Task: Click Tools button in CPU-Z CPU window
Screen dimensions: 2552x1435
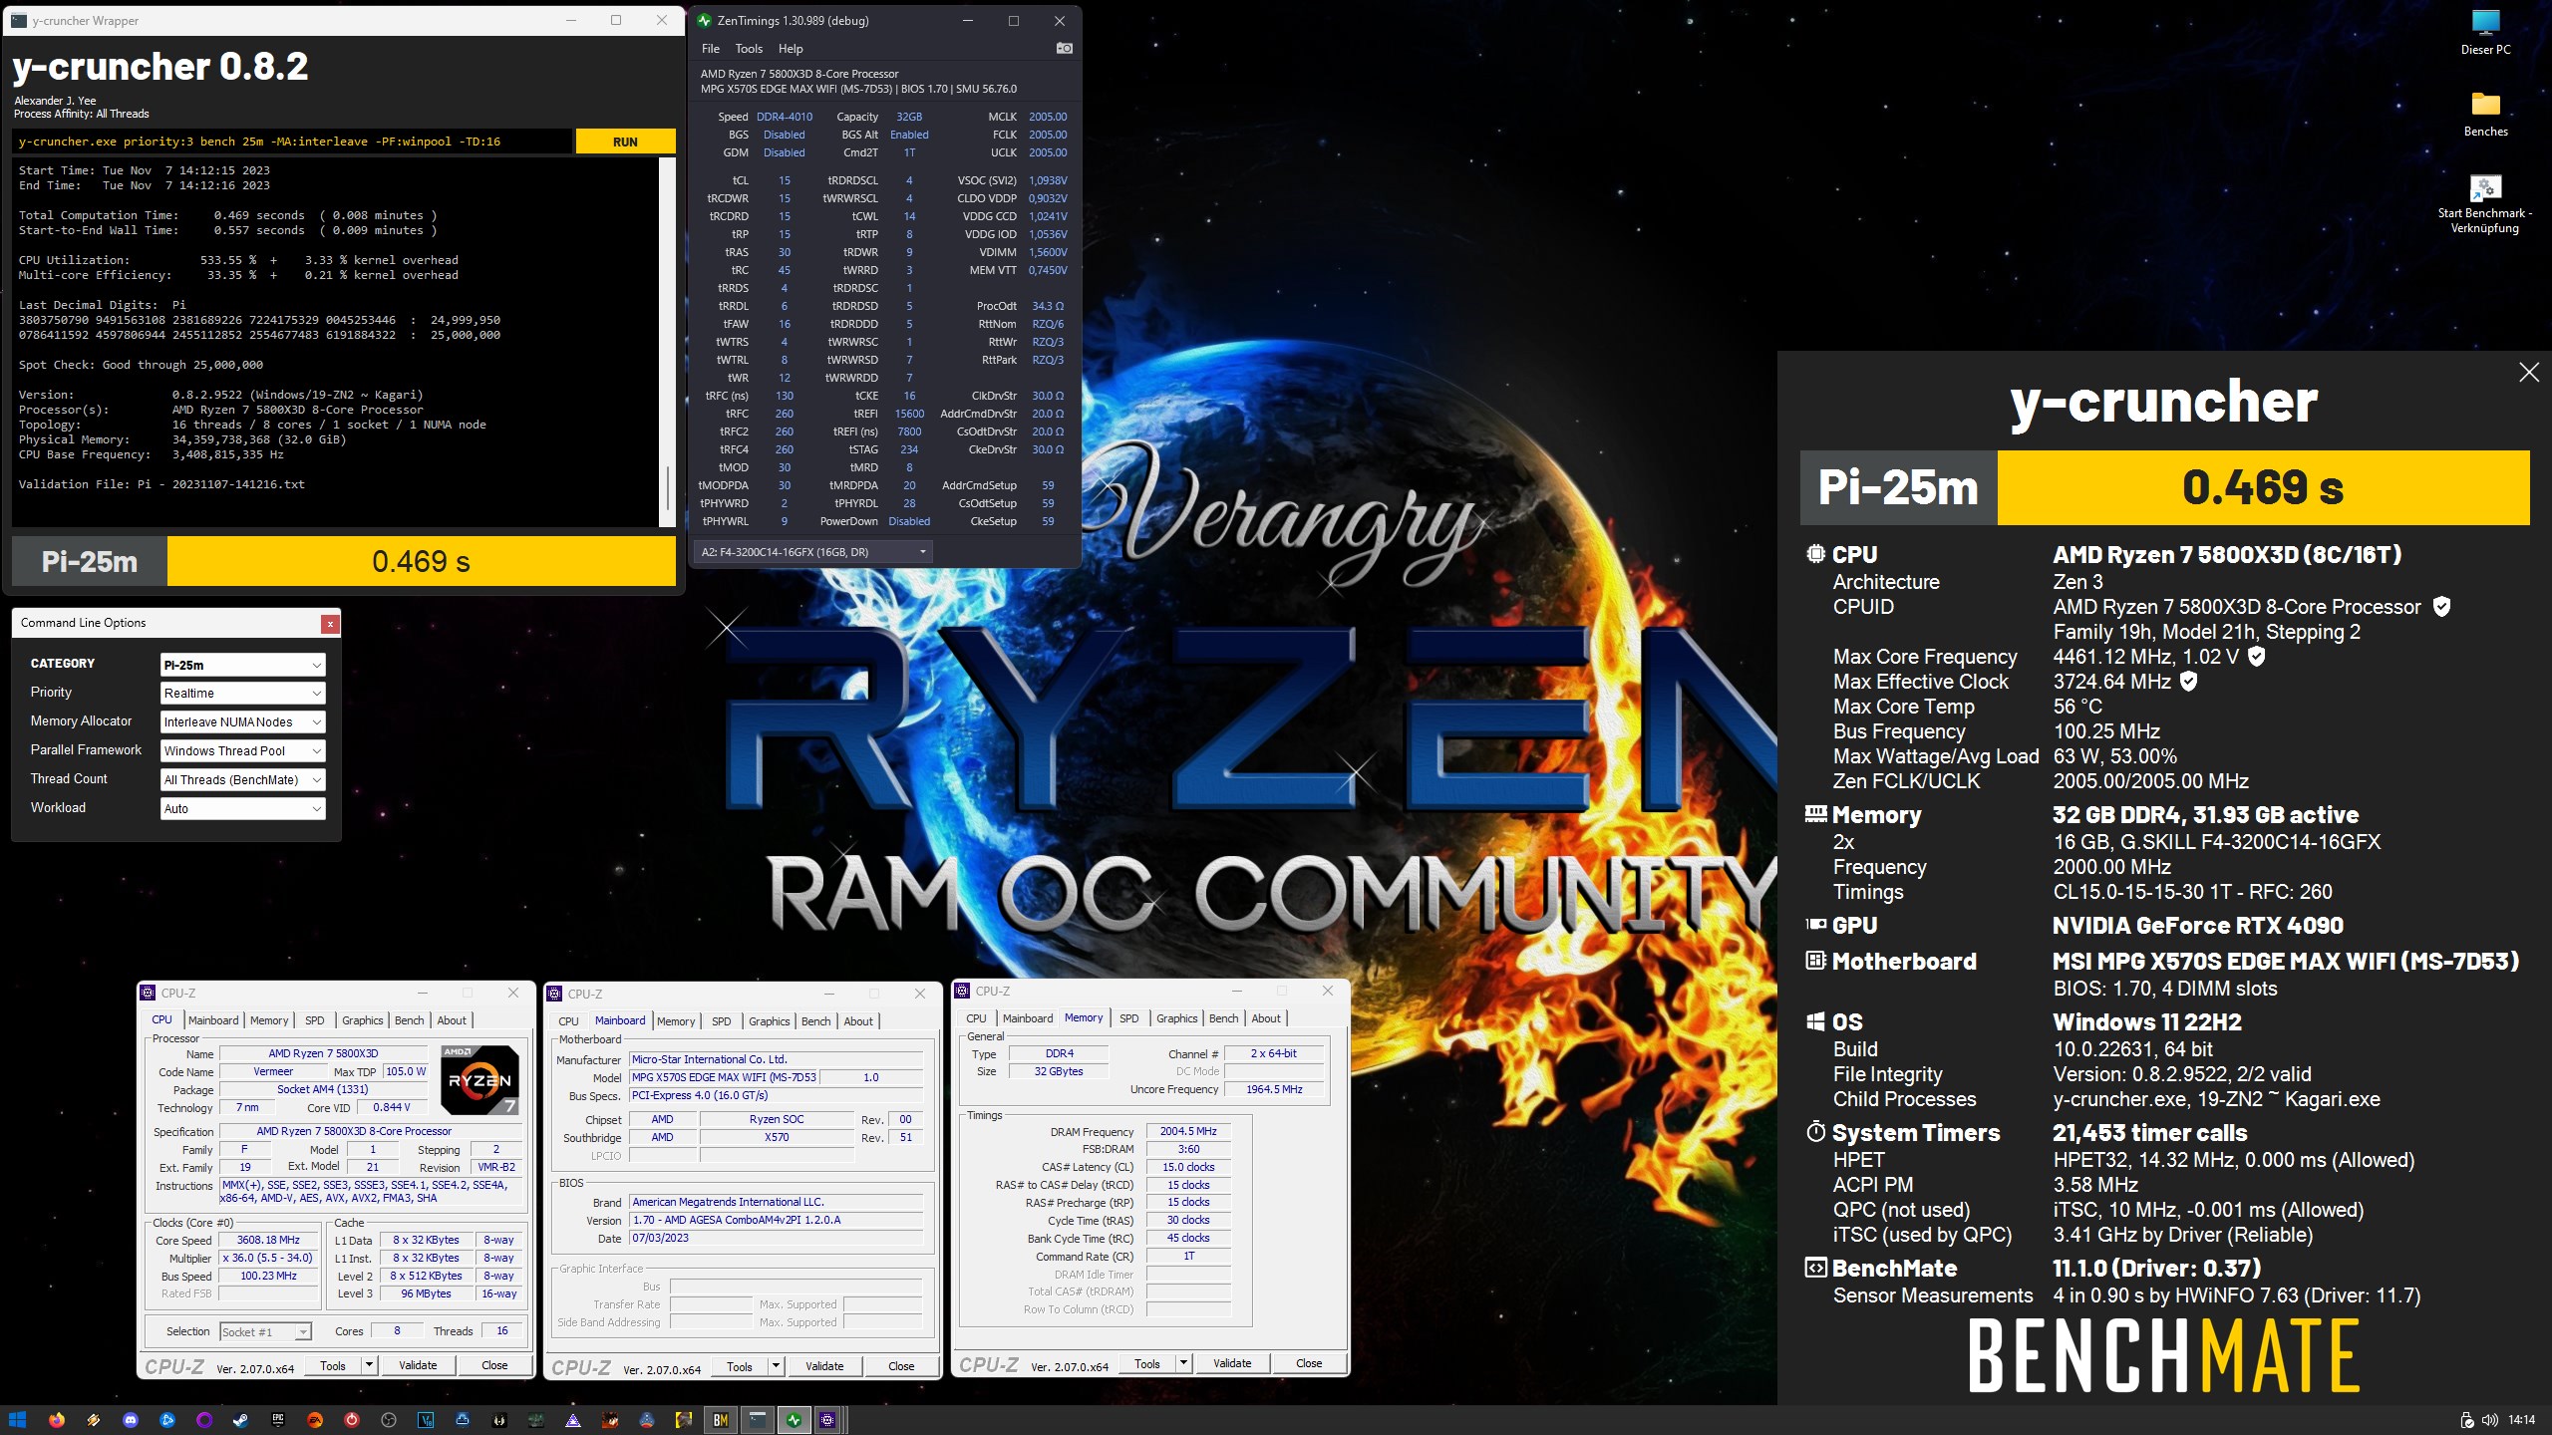Action: pos(333,1365)
